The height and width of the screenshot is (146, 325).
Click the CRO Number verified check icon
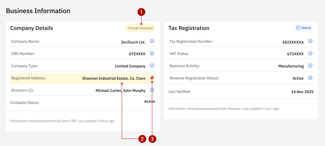[152, 53]
